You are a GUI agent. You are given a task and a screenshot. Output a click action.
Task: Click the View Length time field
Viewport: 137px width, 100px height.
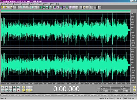(x=125, y=91)
